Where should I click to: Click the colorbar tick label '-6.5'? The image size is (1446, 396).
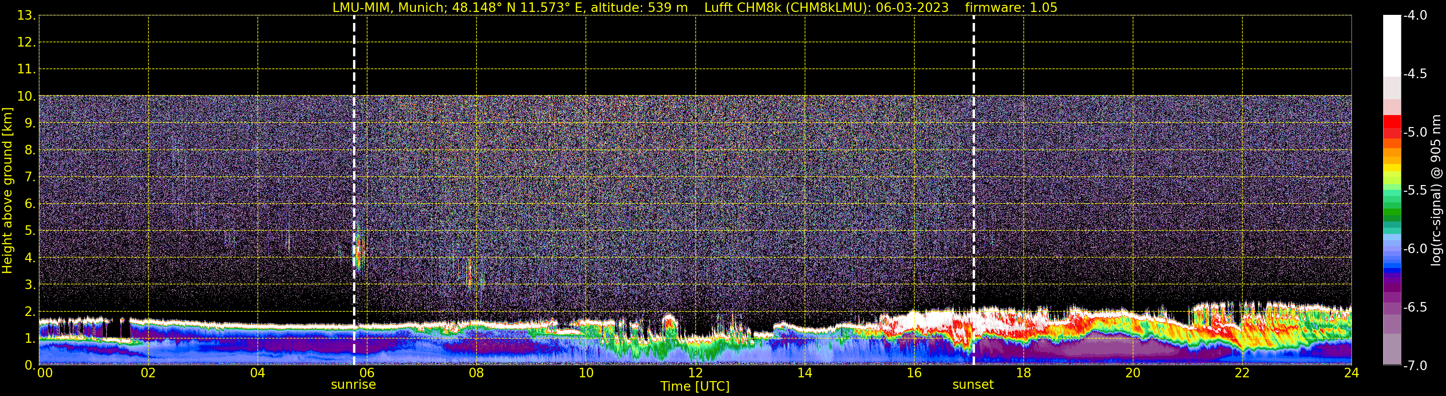1414,307
